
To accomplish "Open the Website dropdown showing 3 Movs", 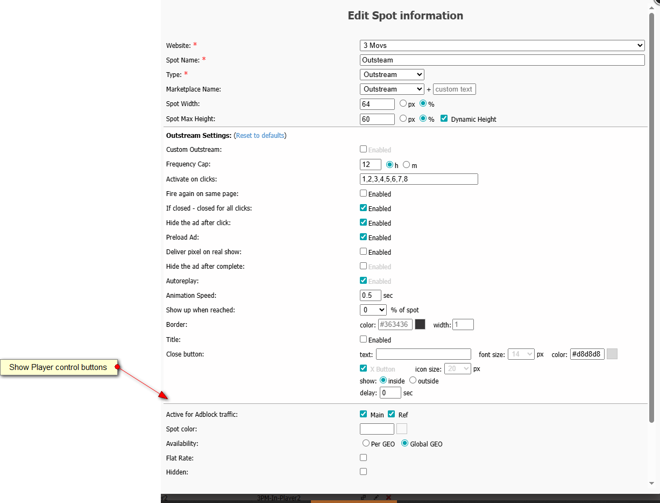I will 502,45.
